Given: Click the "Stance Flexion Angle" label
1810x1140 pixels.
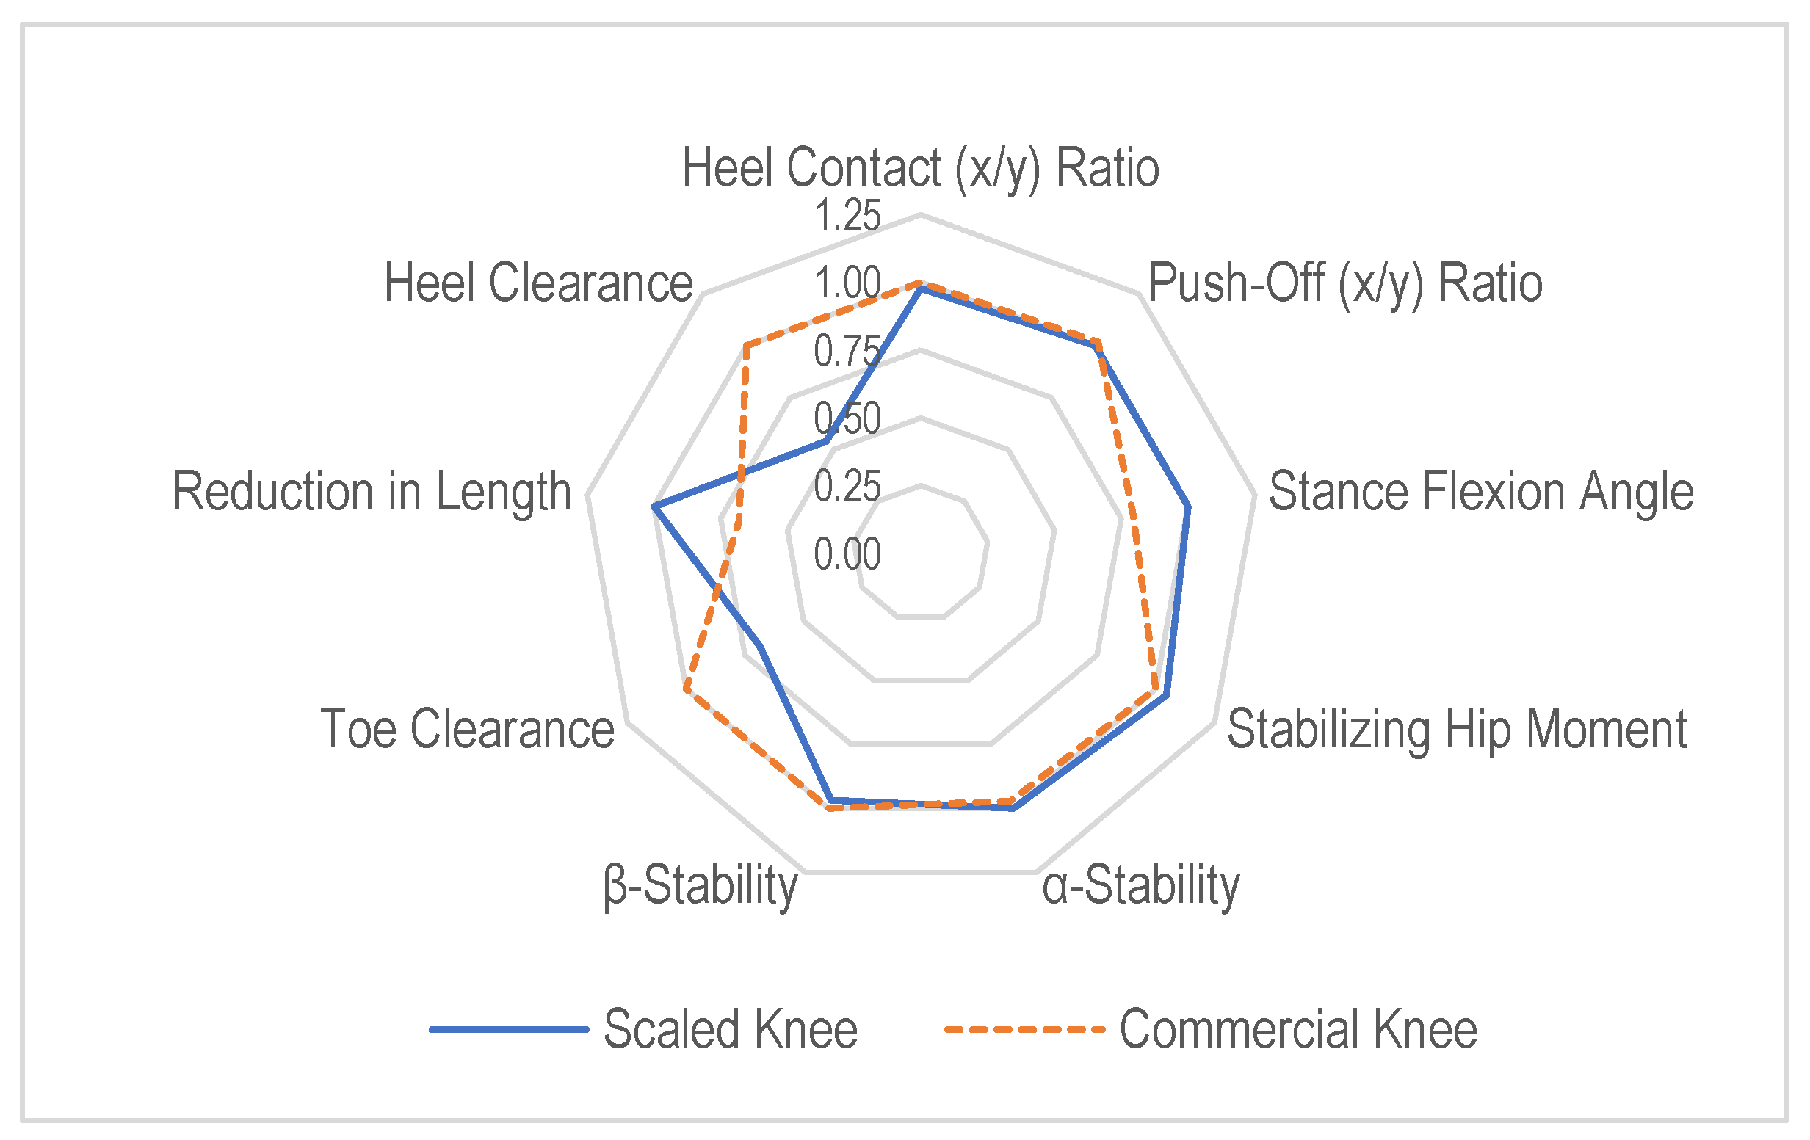Looking at the screenshot, I should click(x=1481, y=492).
